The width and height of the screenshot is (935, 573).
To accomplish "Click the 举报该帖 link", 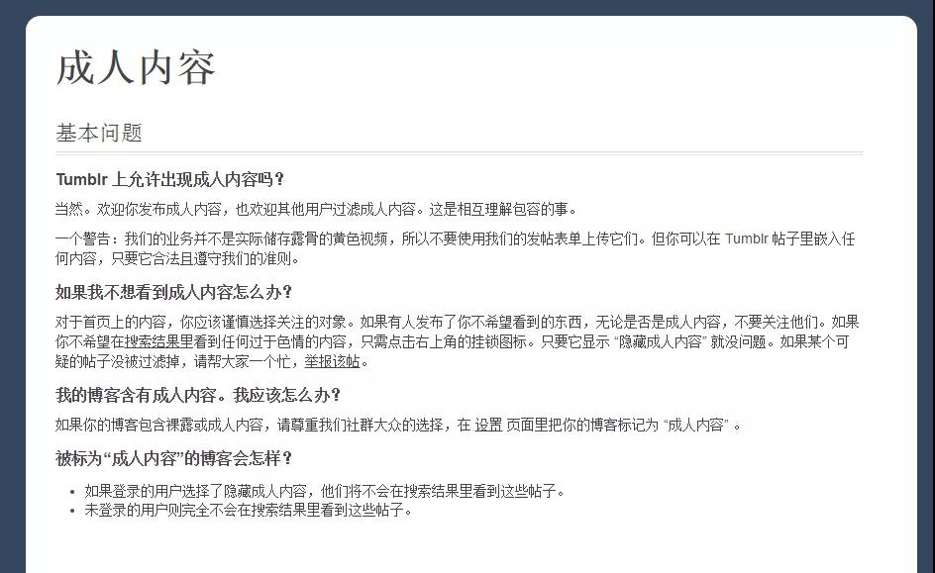I will [332, 361].
